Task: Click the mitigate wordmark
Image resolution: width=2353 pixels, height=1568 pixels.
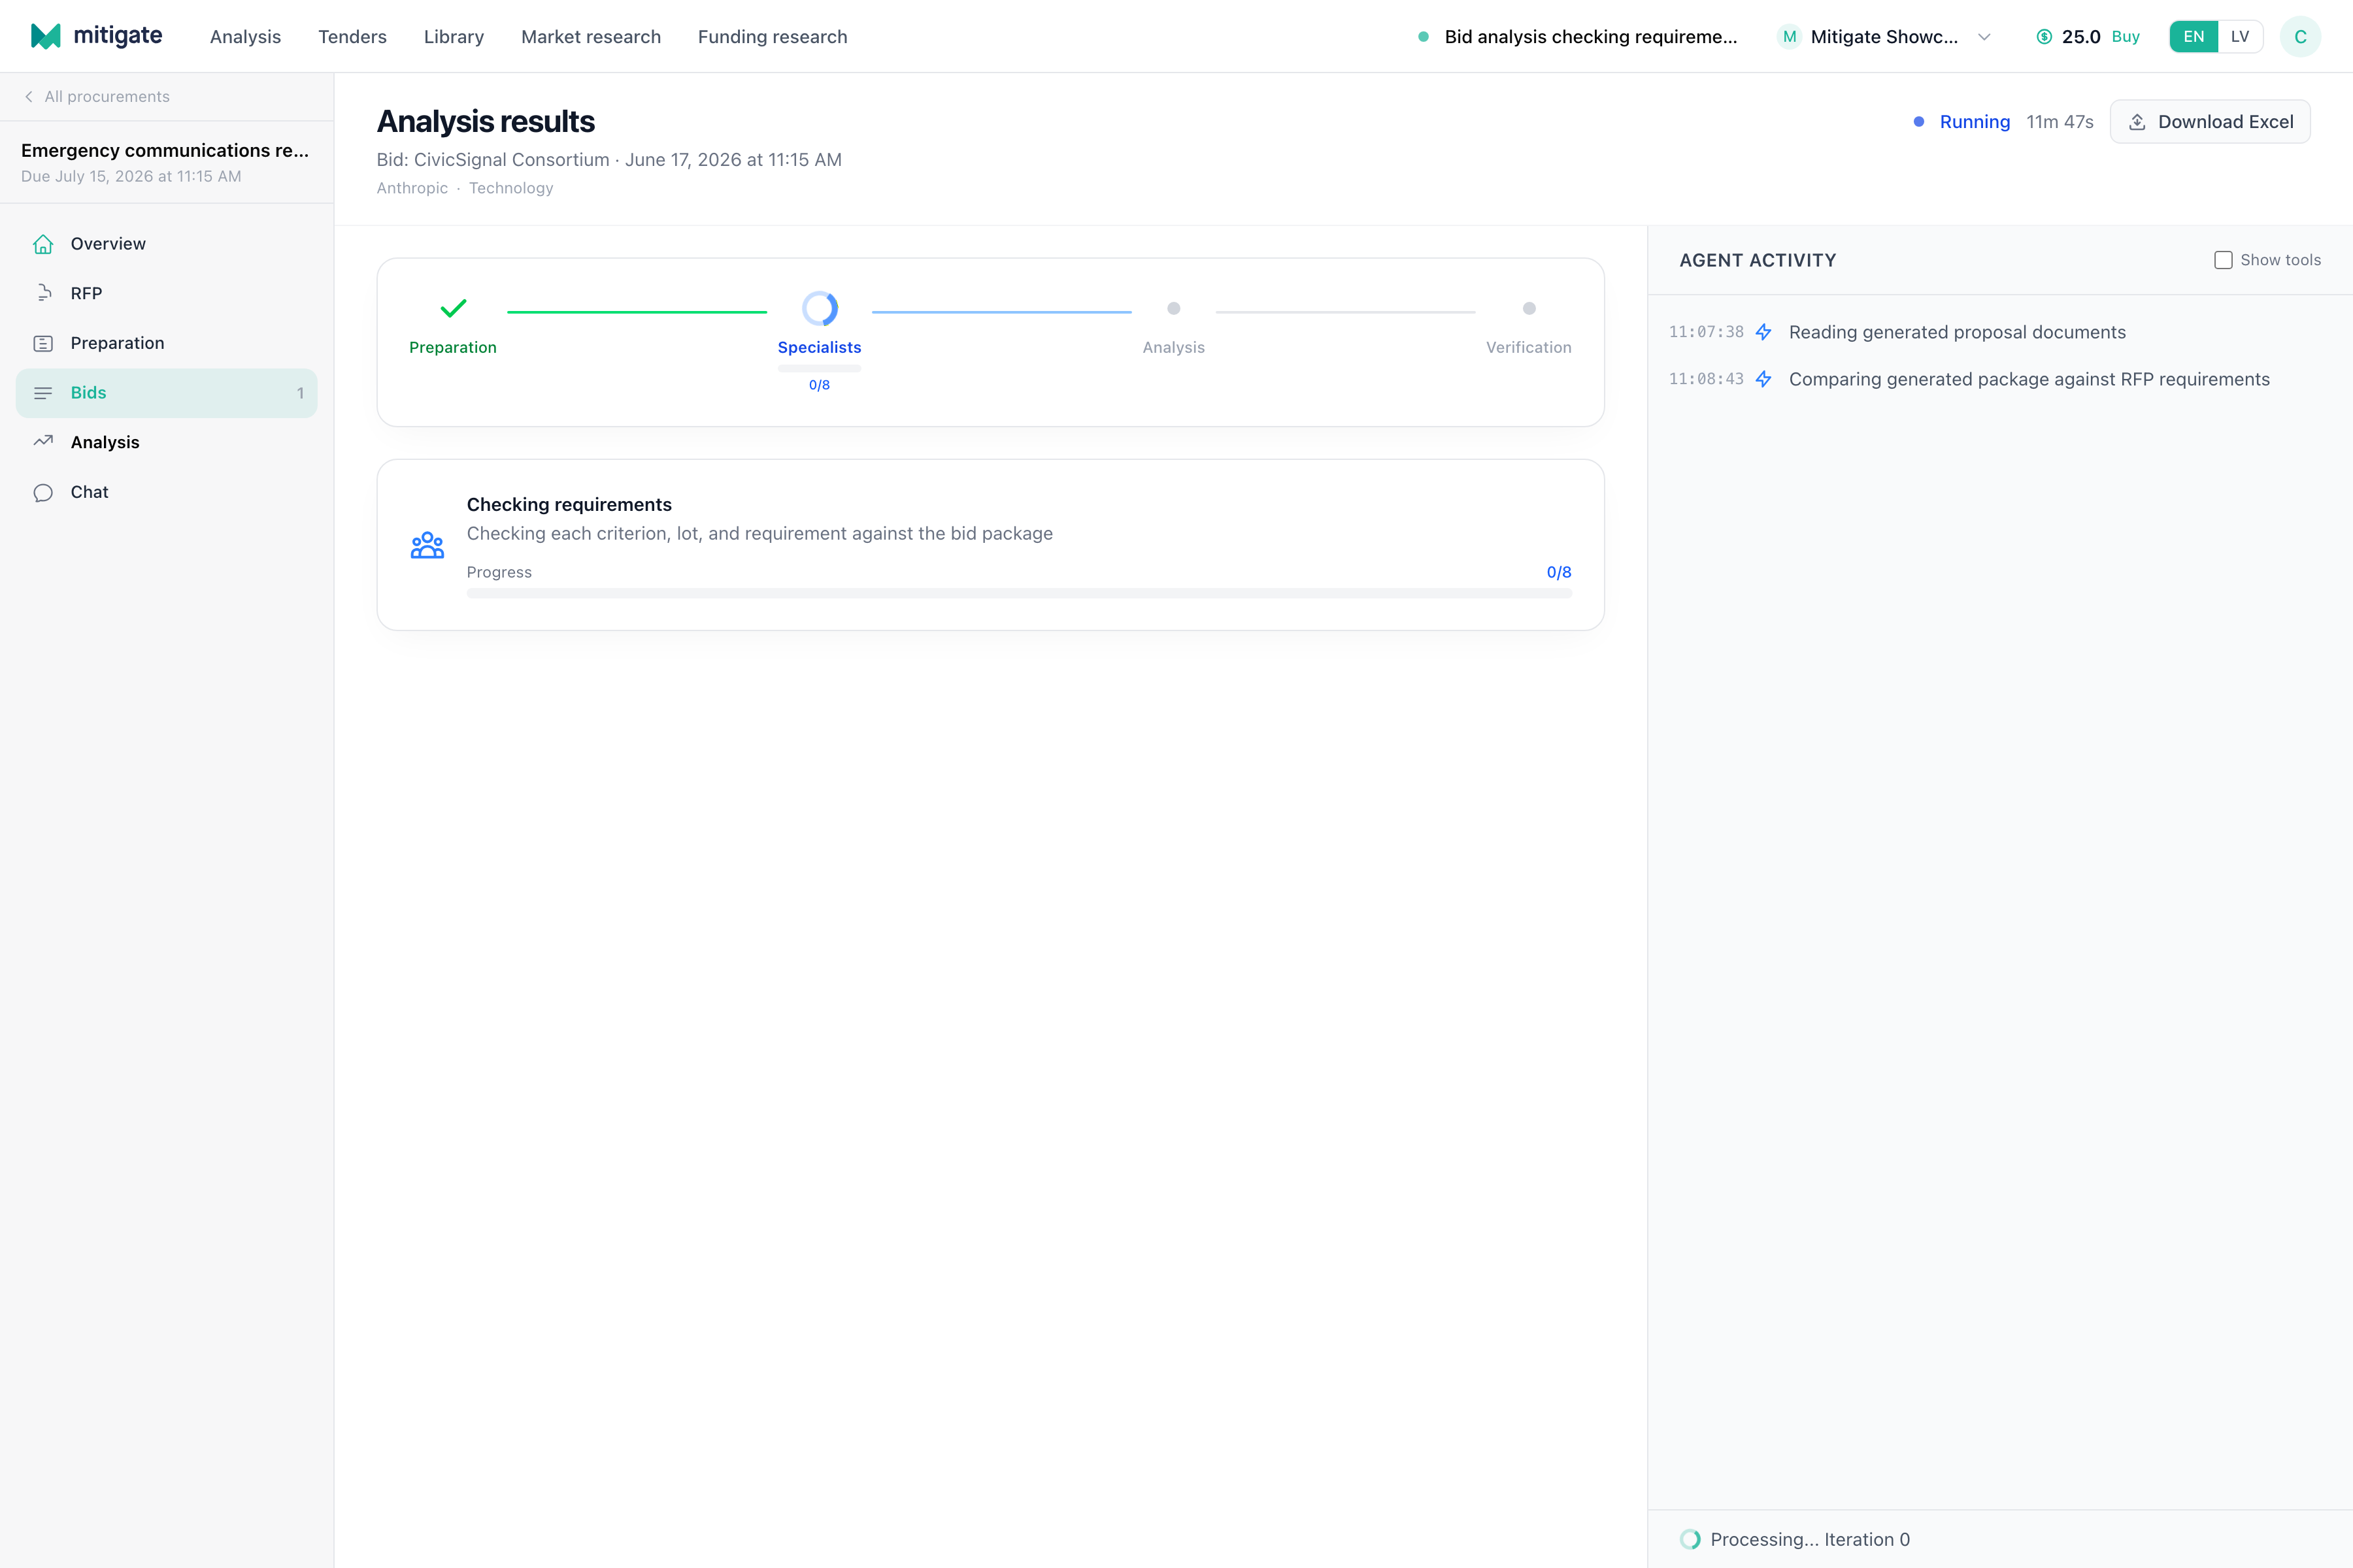Action: 117,35
